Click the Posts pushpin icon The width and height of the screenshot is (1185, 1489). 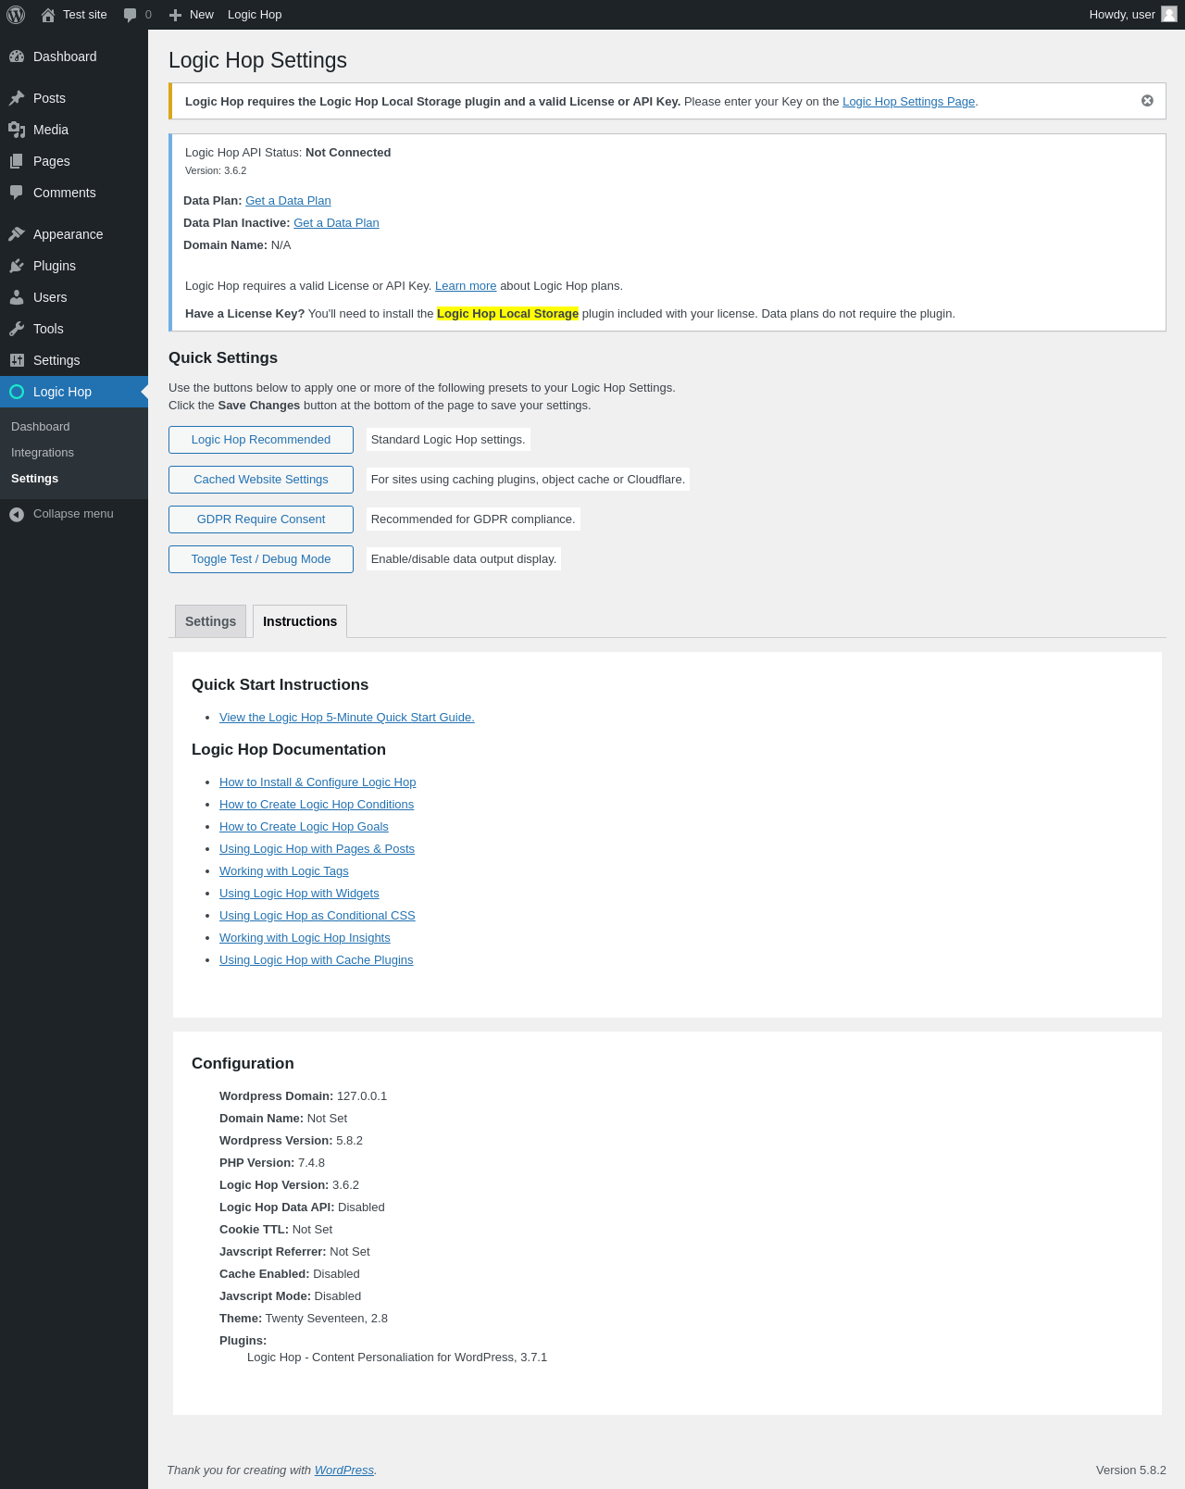point(17,98)
